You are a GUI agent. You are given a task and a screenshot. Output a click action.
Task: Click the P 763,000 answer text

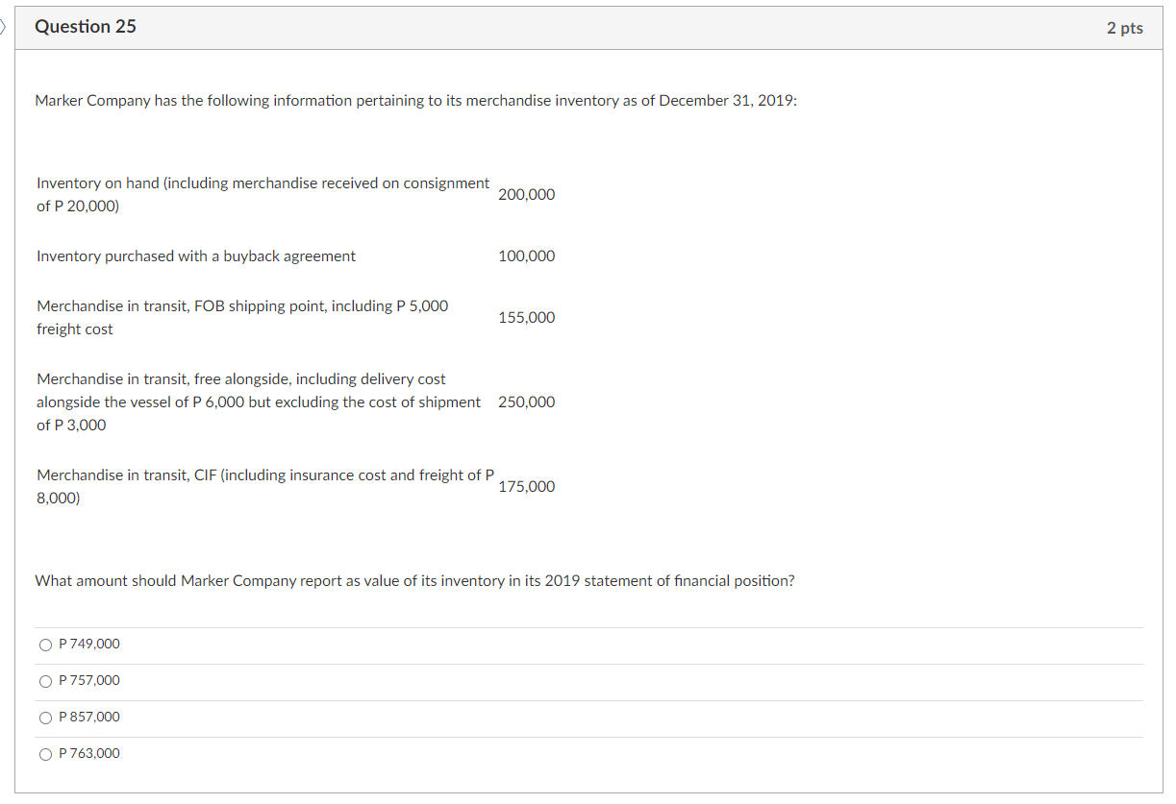(88, 754)
